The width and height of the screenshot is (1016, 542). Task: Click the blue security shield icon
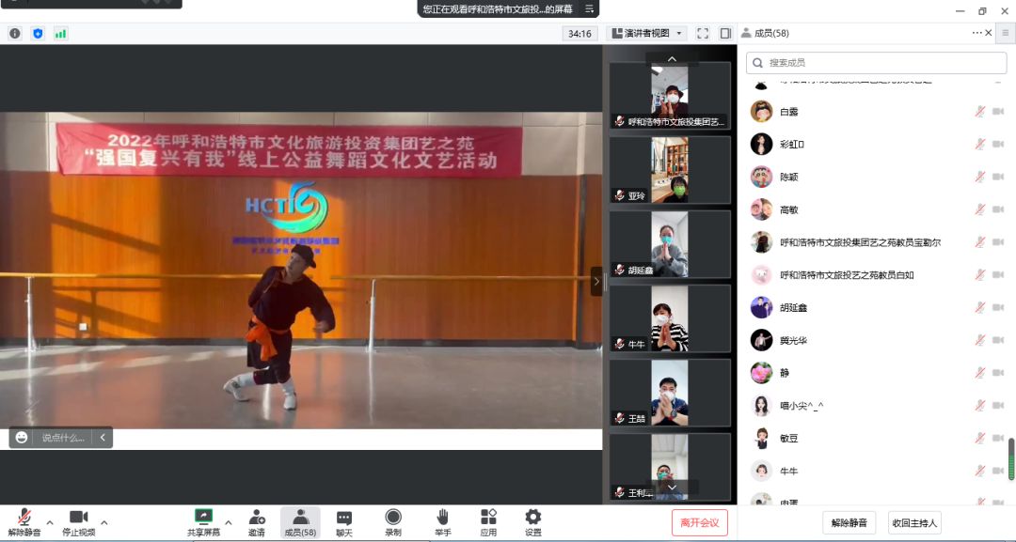tap(38, 34)
